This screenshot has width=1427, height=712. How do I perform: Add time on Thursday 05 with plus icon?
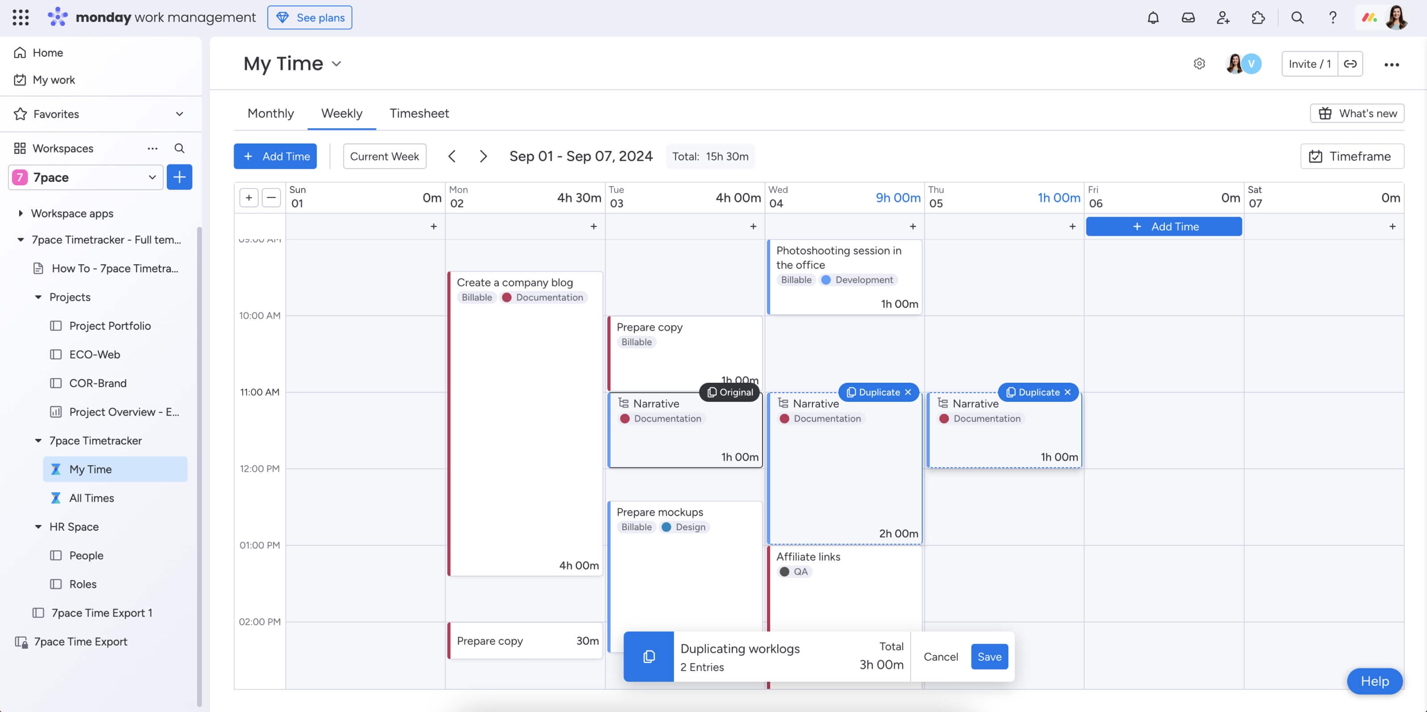[x=1072, y=226]
